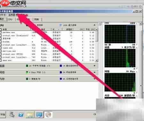Screen dimensions: 144x121
Task: Click process list scrollbar down arrow
Action: (96, 60)
